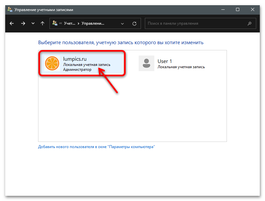This screenshot has width=265, height=201.
Task: Click the gray User 1 avatar
Action: [x=146, y=63]
